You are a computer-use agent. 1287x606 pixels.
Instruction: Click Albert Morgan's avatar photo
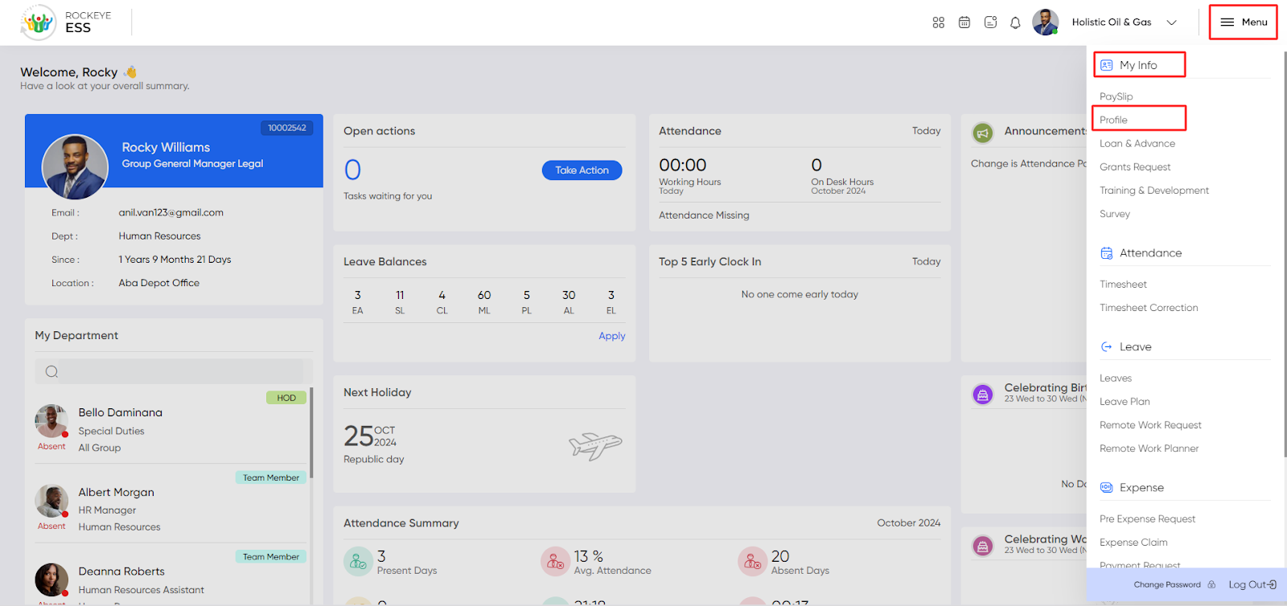(x=51, y=501)
